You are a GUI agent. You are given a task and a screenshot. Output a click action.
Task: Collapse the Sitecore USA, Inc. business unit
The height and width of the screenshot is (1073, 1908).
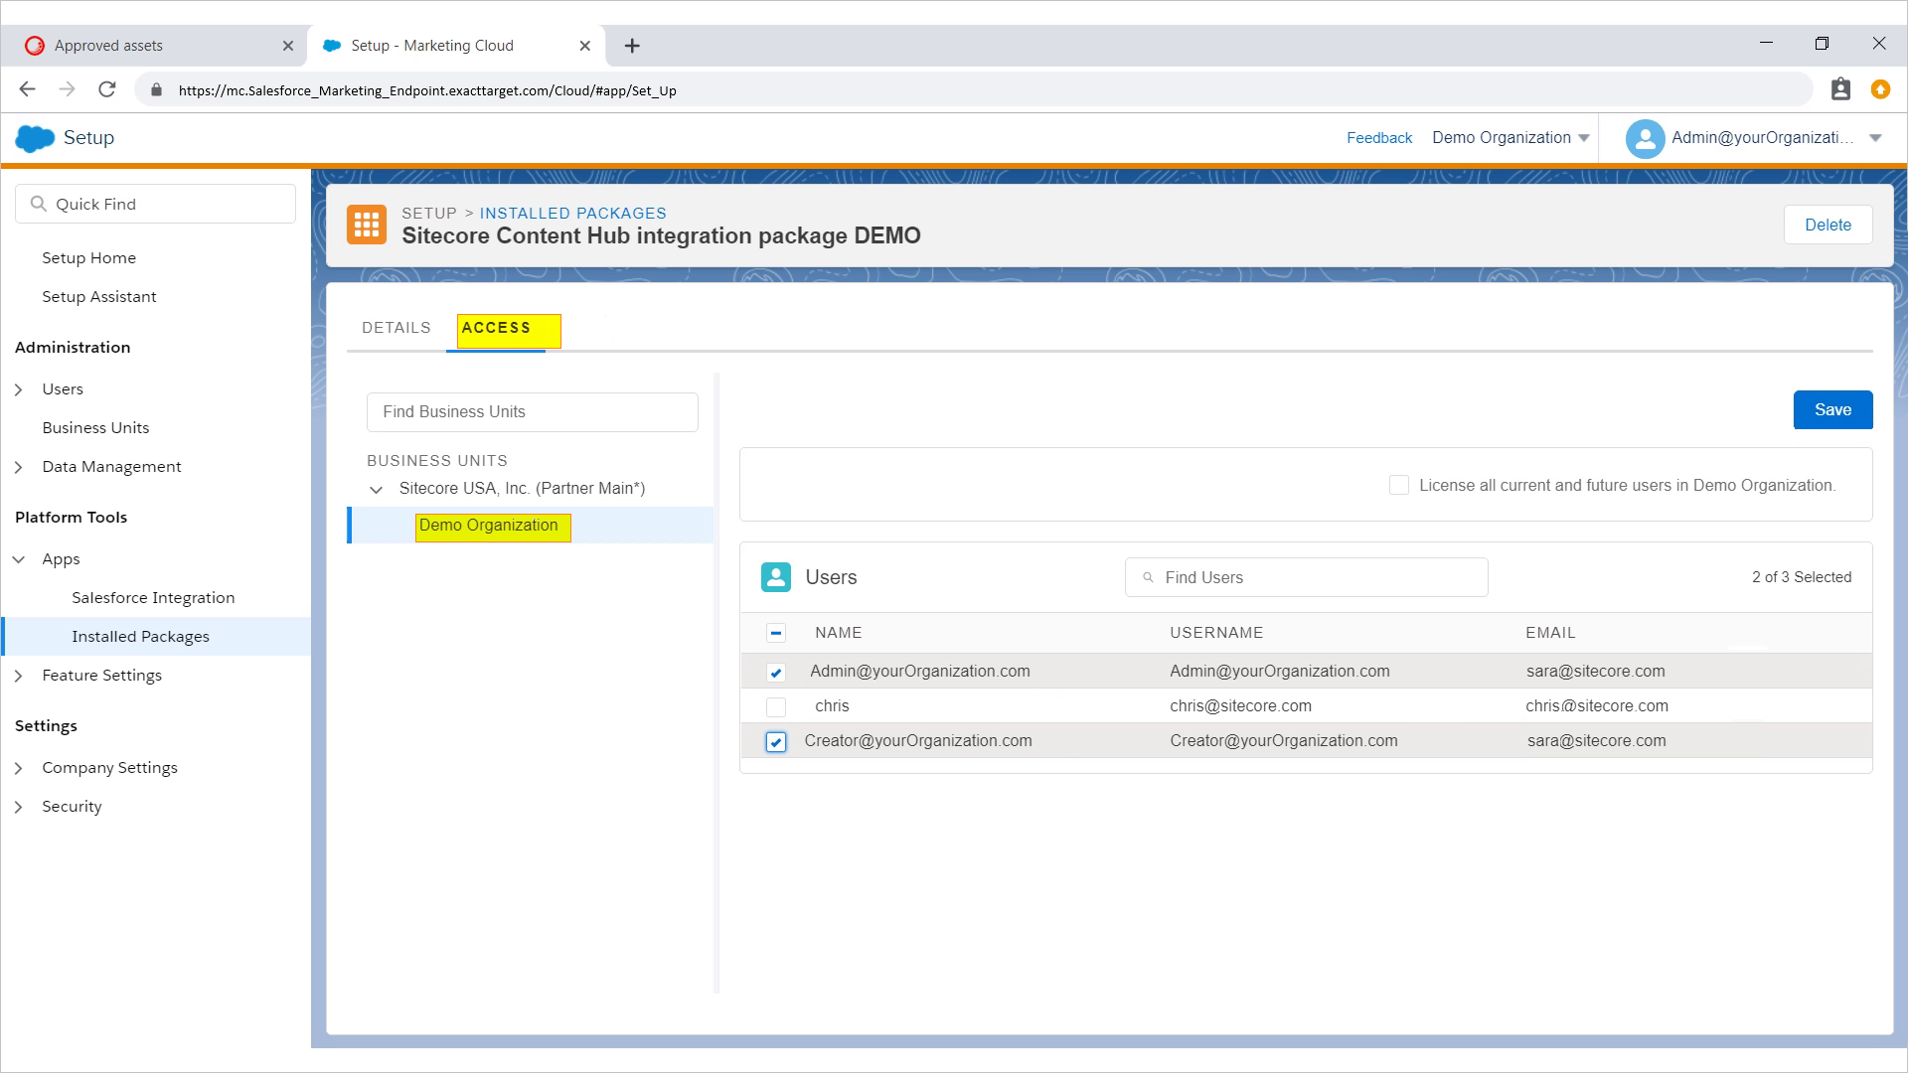click(x=376, y=489)
